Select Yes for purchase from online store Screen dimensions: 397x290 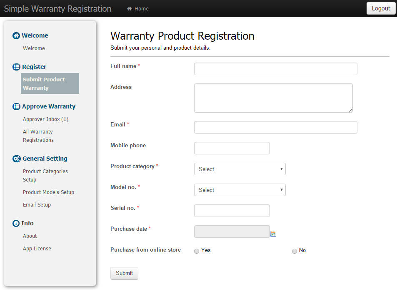tap(197, 251)
